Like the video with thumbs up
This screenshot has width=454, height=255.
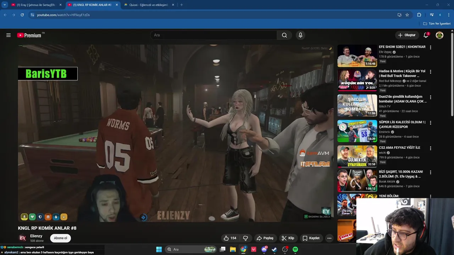tap(230, 238)
